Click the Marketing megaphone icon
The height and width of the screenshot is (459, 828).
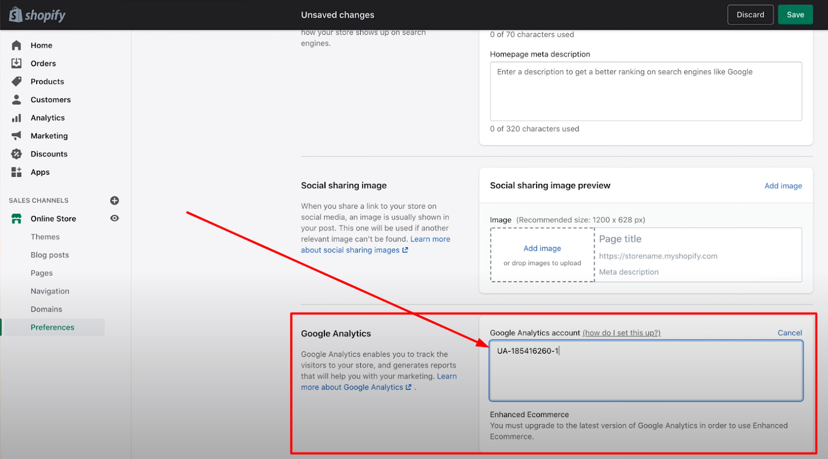click(17, 136)
